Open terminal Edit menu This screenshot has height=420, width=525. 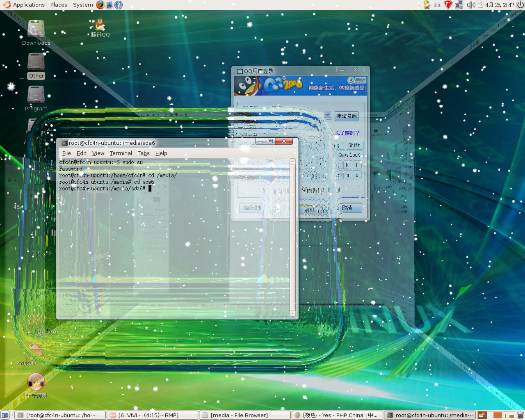coord(81,153)
